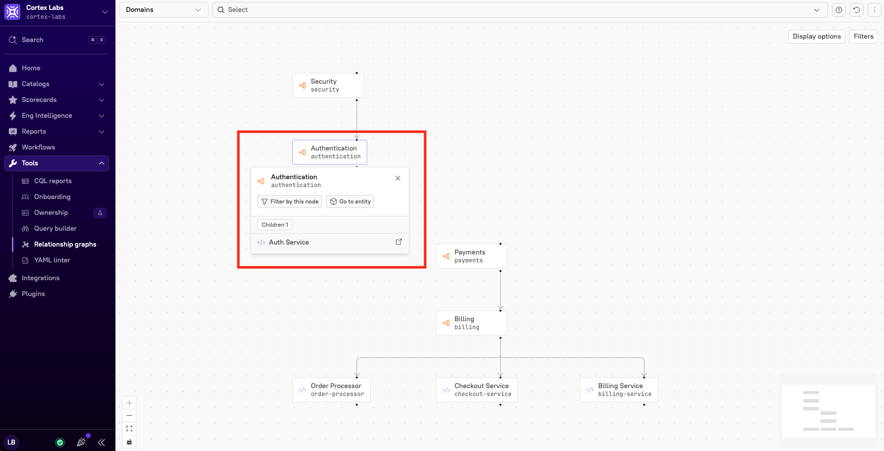The height and width of the screenshot is (451, 884).
Task: Click the green status check icon
Action: 60,443
